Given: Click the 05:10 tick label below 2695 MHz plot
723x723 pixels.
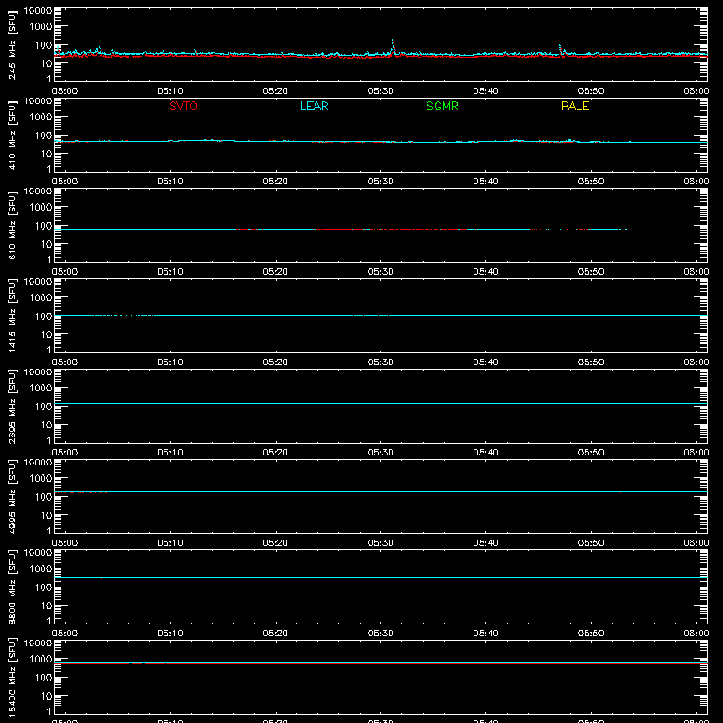Looking at the screenshot, I should coord(170,453).
